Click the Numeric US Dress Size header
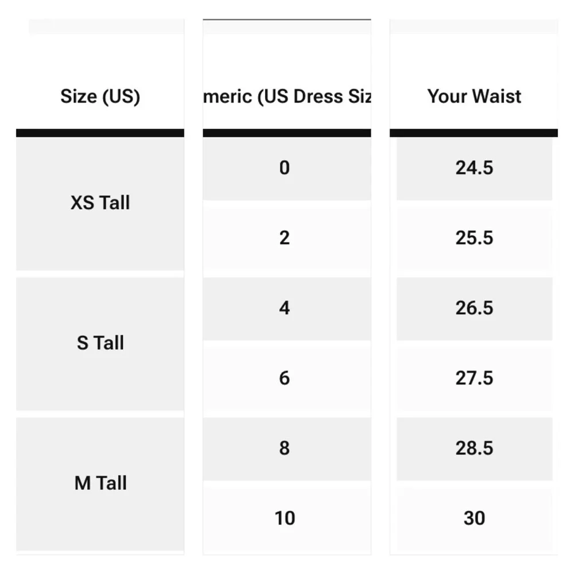The height and width of the screenshot is (574, 574). pos(286,96)
